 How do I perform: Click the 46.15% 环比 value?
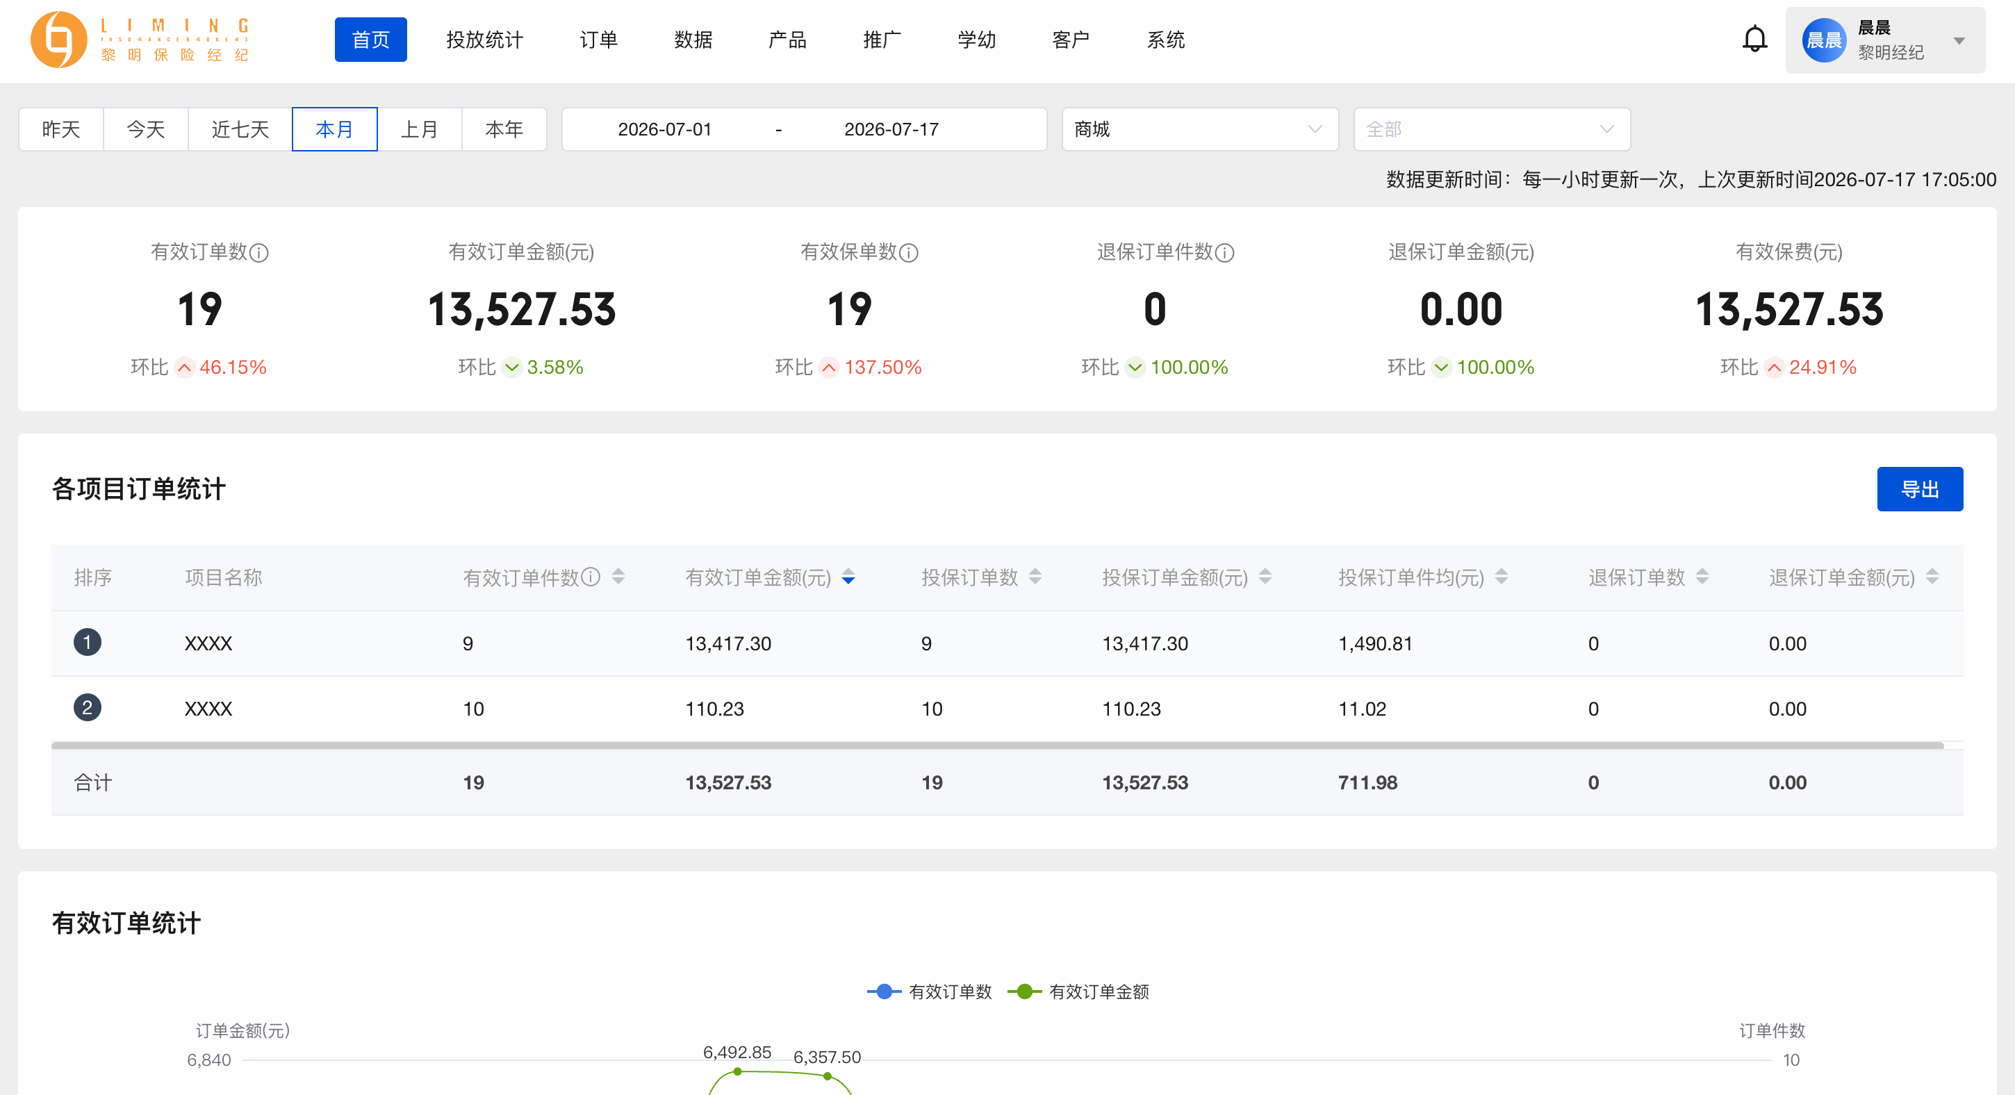point(233,368)
